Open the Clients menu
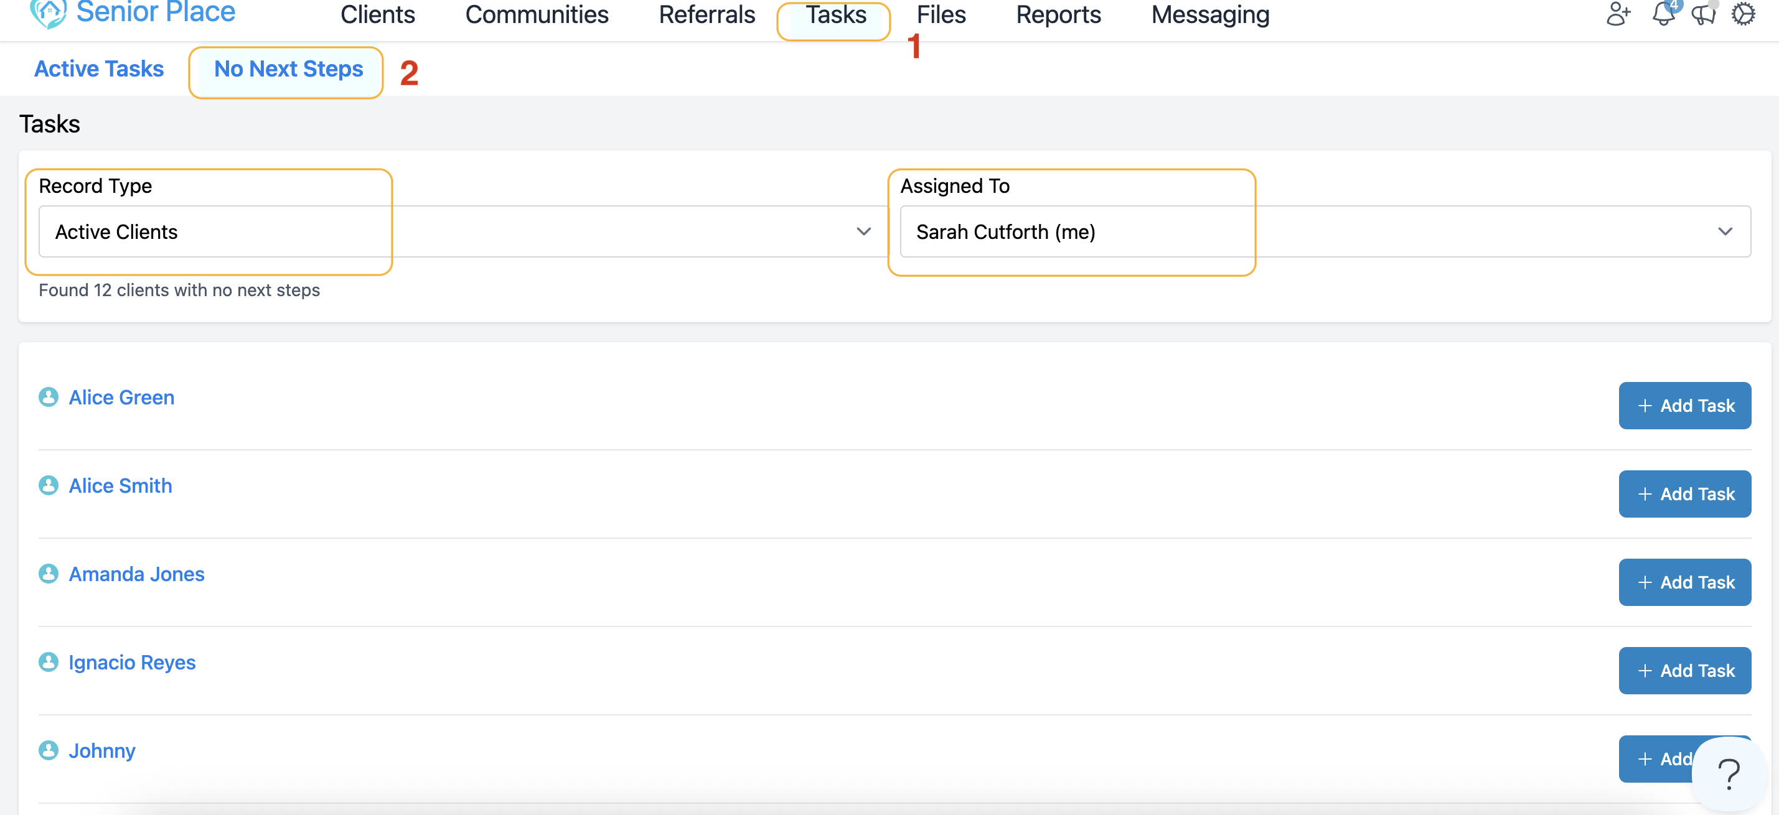This screenshot has width=1779, height=815. (378, 14)
